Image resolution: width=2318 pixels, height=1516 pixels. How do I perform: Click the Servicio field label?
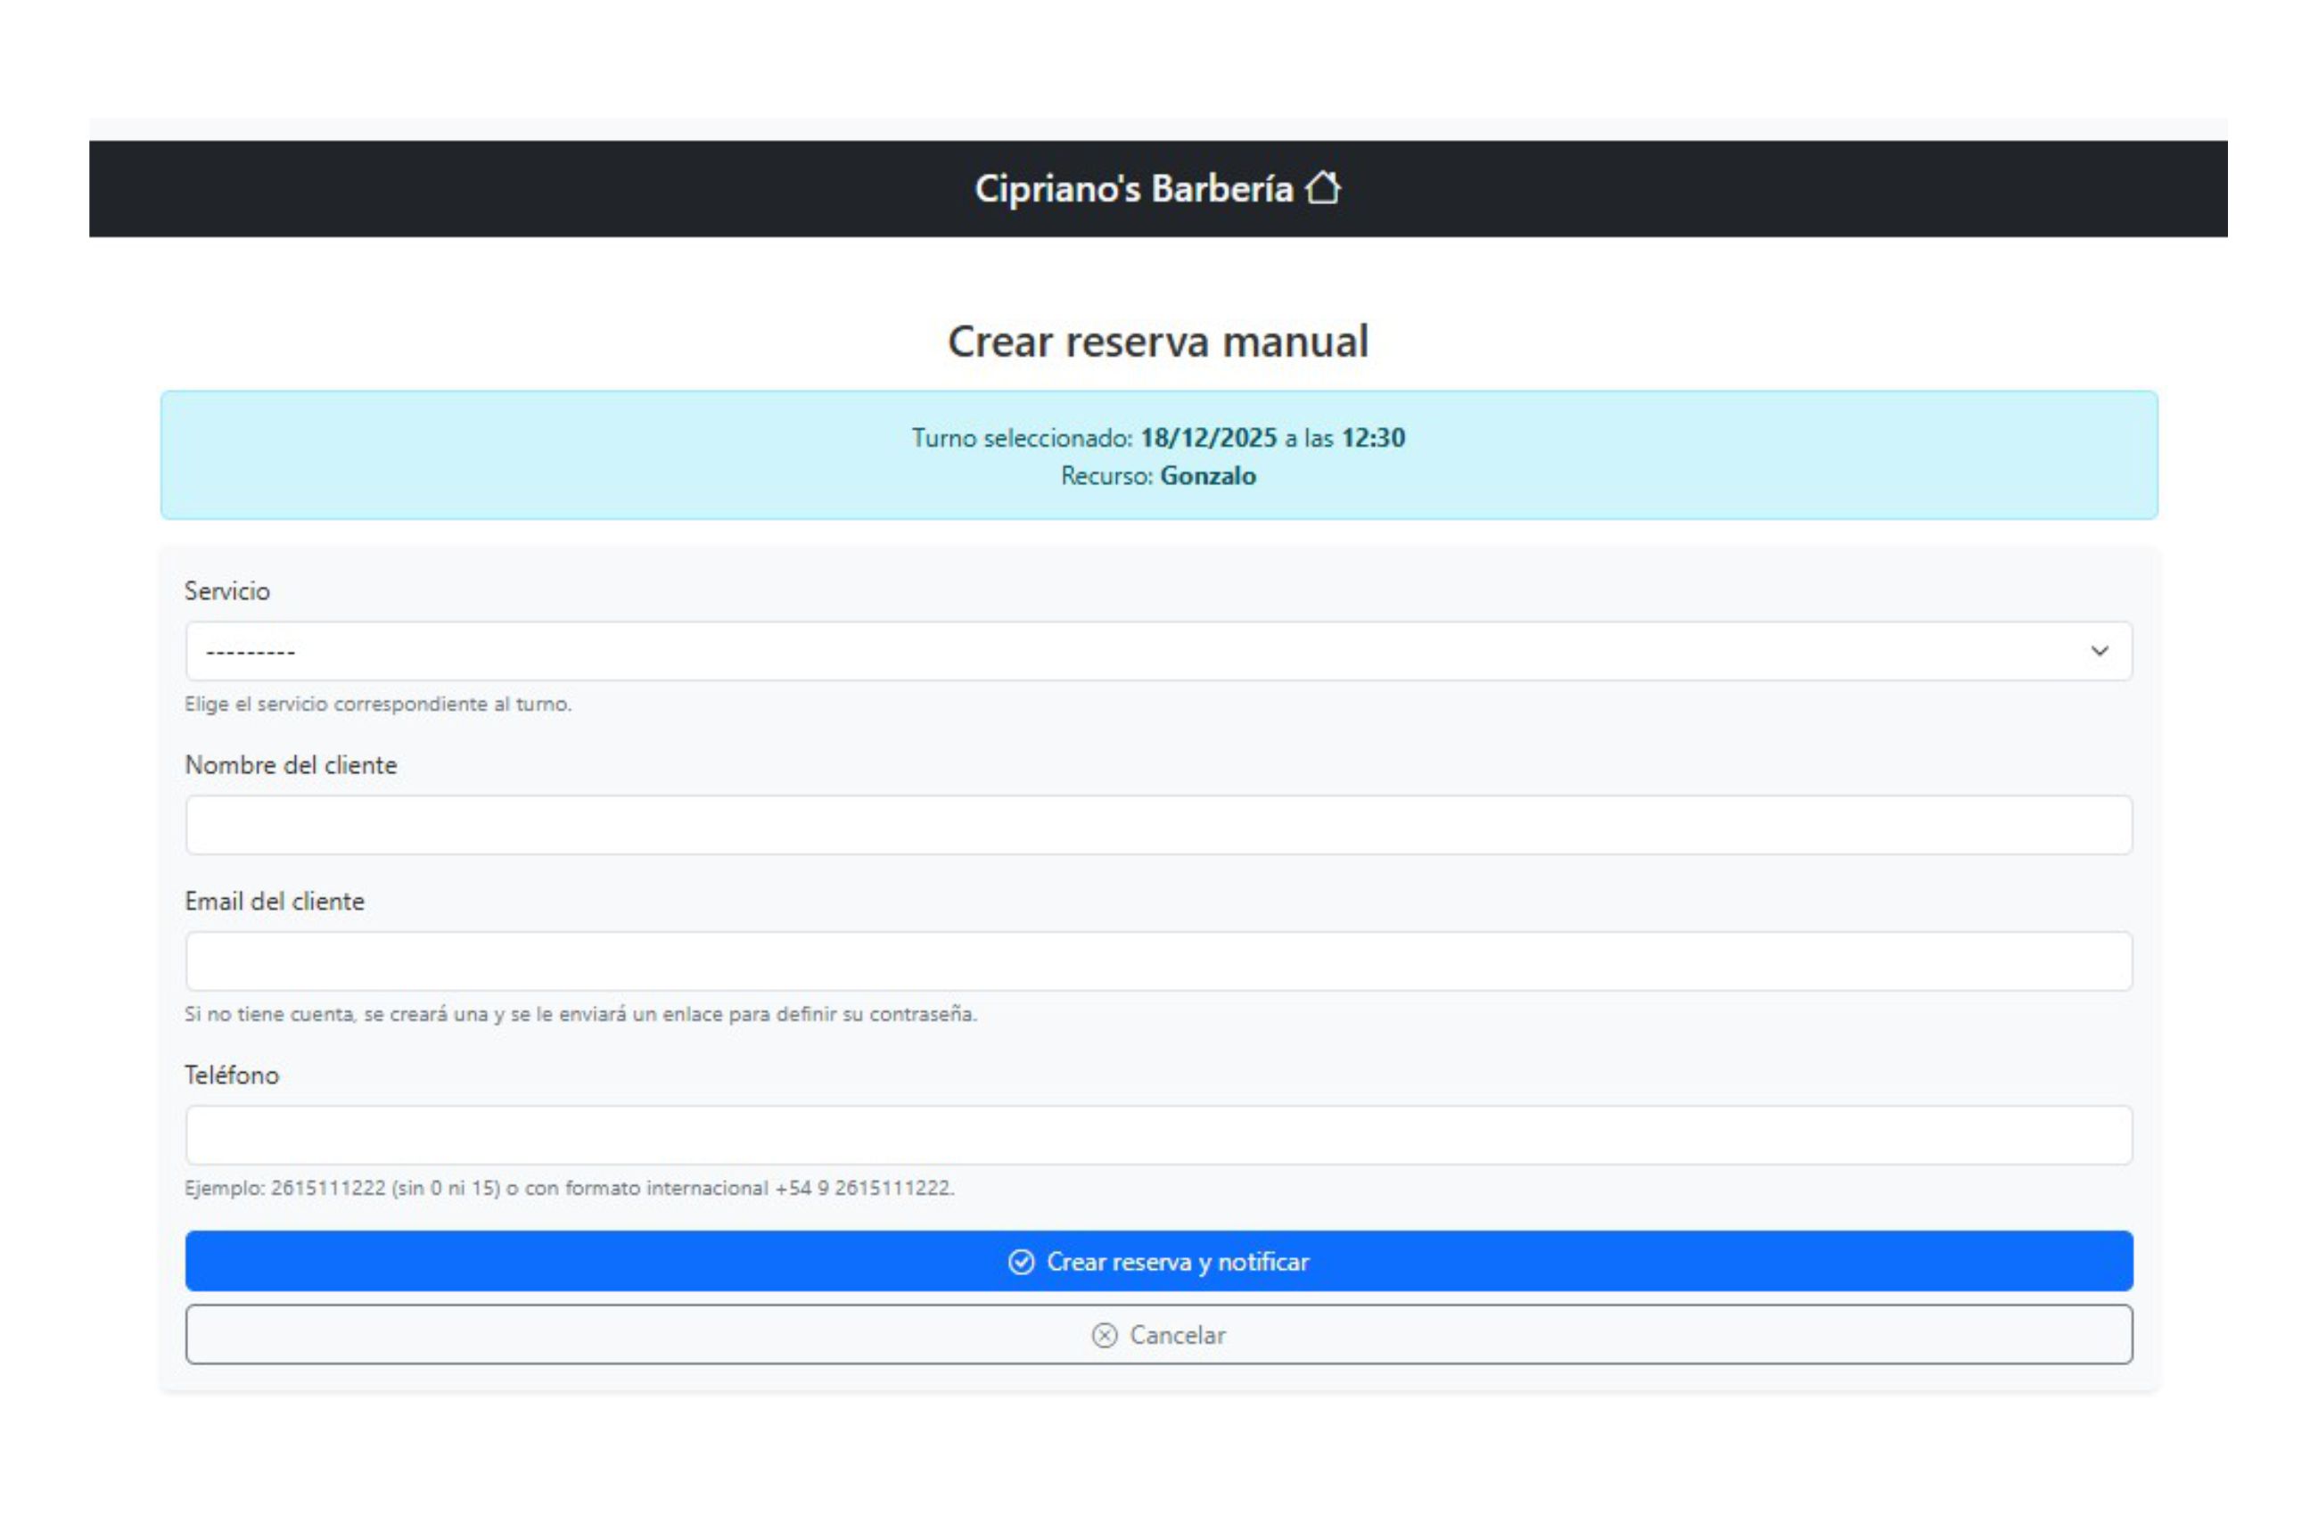pyautogui.click(x=227, y=591)
